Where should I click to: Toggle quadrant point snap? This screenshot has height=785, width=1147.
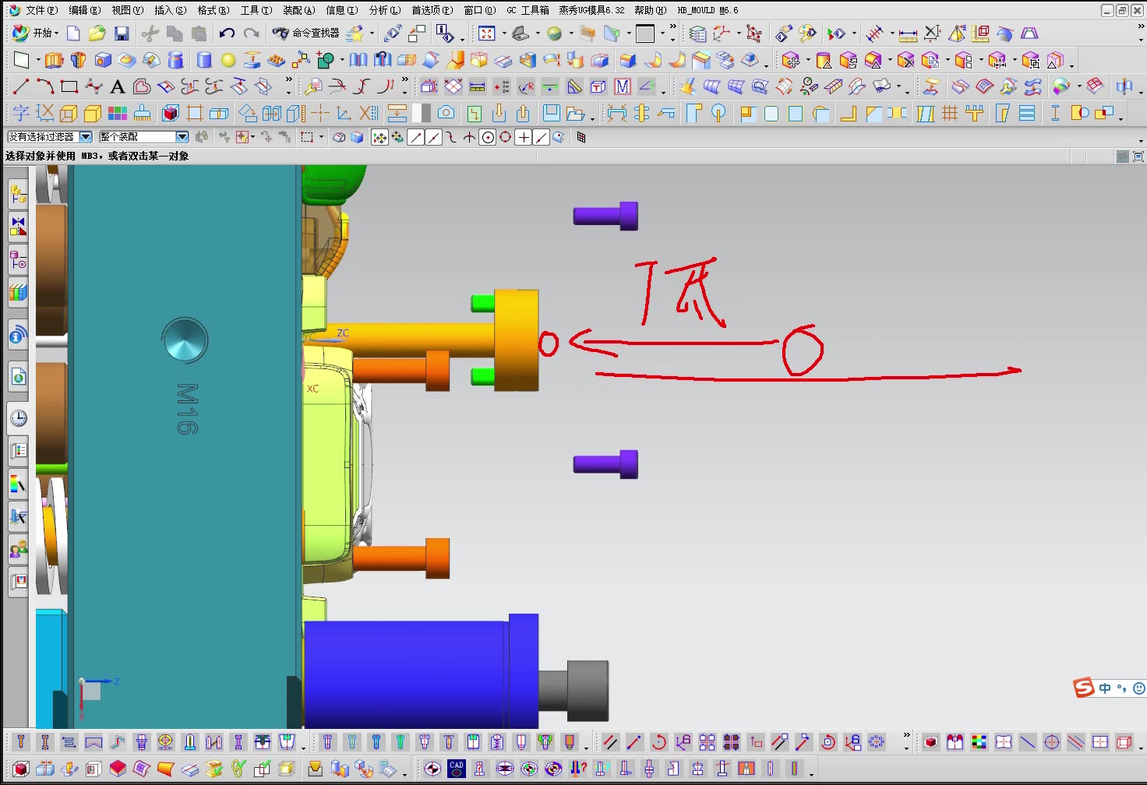(506, 137)
